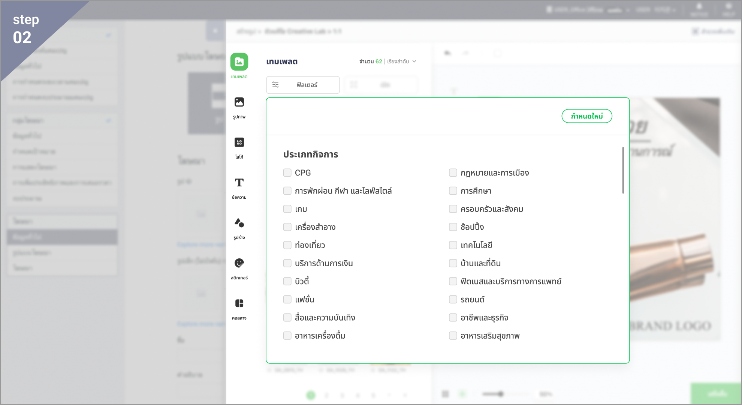Collapse the second left sidebar section chevron
The image size is (742, 405).
pyautogui.click(x=108, y=121)
